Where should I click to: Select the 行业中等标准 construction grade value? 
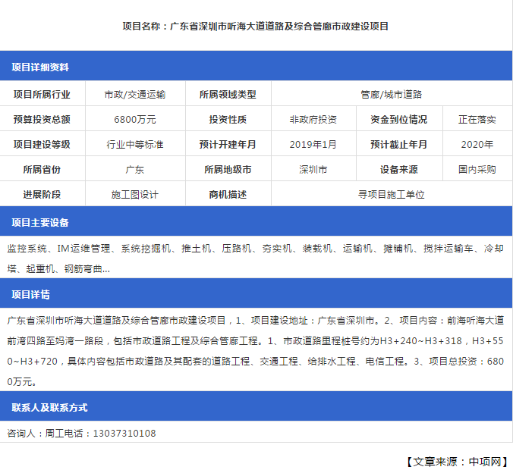[135, 144]
